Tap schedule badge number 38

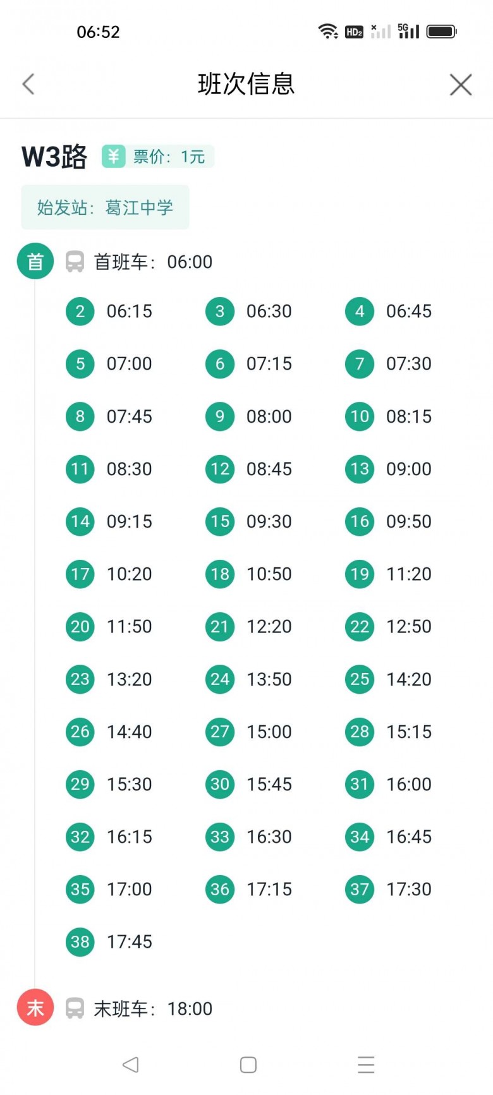80,941
